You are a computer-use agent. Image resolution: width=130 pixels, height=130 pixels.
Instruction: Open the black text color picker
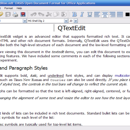pyautogui.click(x=127, y=14)
